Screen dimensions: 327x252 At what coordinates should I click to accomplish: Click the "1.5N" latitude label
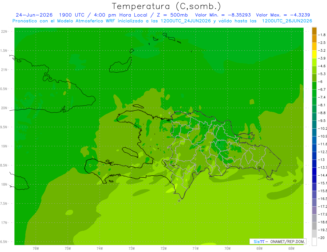4,51
